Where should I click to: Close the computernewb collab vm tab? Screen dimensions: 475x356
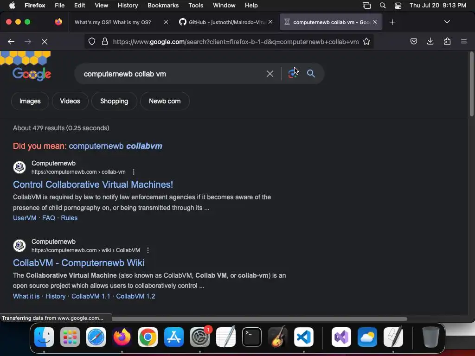(375, 22)
